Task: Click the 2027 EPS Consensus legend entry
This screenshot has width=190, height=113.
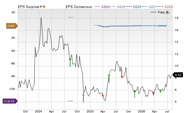Action: pos(149,7)
